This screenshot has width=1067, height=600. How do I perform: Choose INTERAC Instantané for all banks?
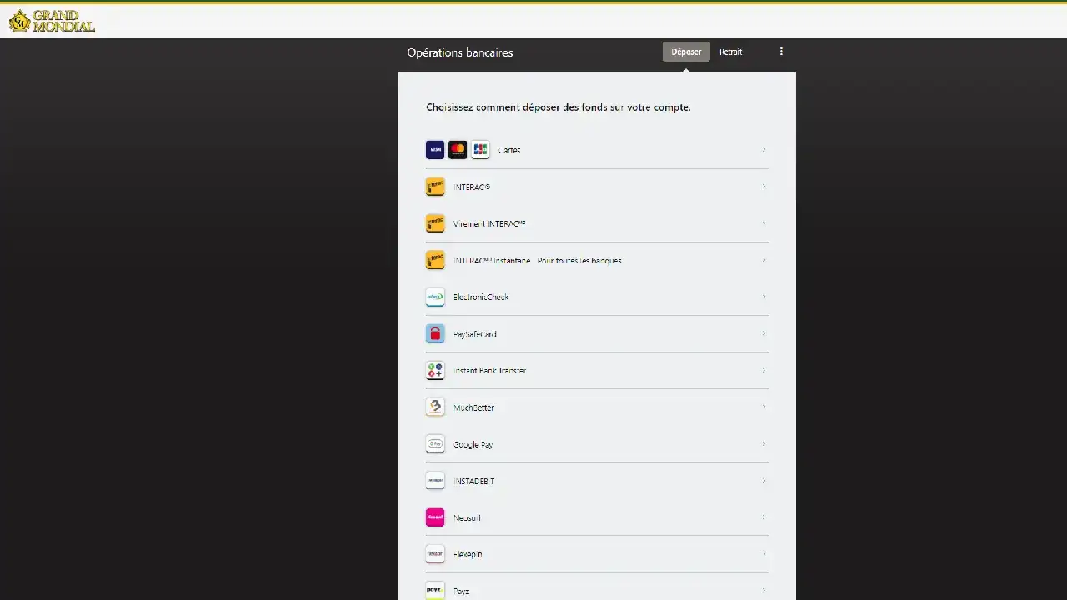(537, 261)
